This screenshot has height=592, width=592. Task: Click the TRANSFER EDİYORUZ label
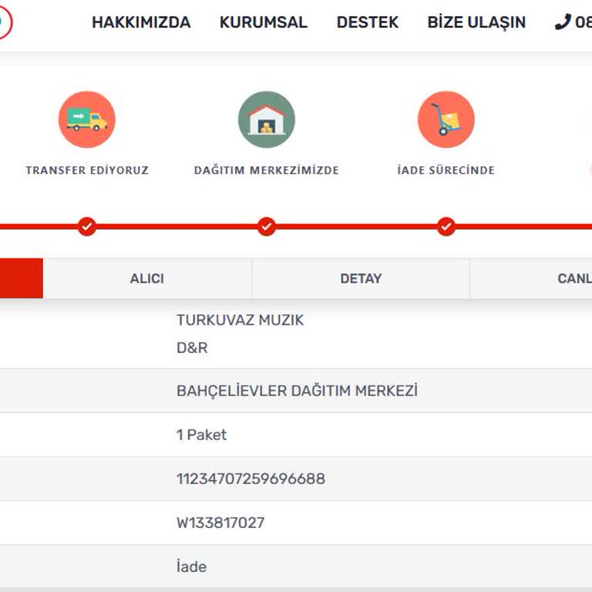pyautogui.click(x=87, y=170)
